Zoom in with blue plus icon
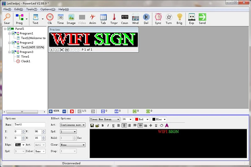Image resolution: width=251 pixels, height=167 pixels. (x=51, y=111)
